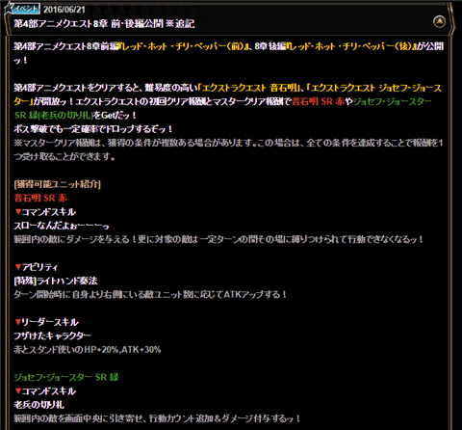
Task: Click the yellow text レッド・ホット・チリ・ペッパー(後)
Action: pyautogui.click(x=350, y=46)
